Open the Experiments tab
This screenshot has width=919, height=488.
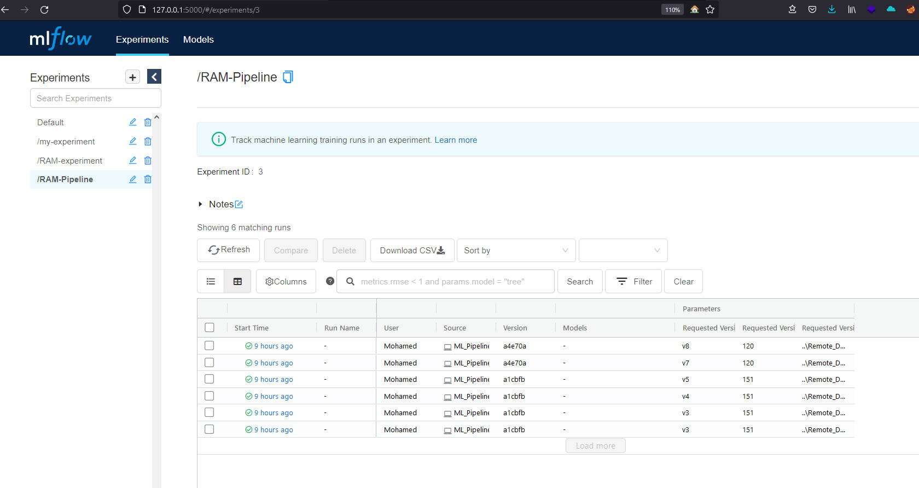point(142,39)
